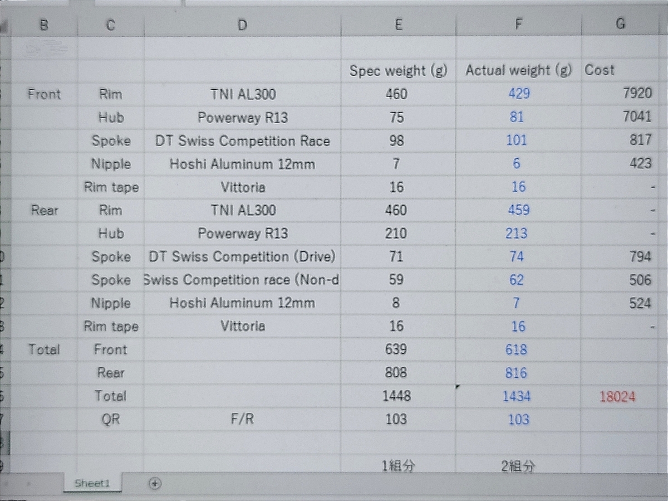This screenshot has height=501, width=668.
Task: Select column B header
Action: point(44,24)
